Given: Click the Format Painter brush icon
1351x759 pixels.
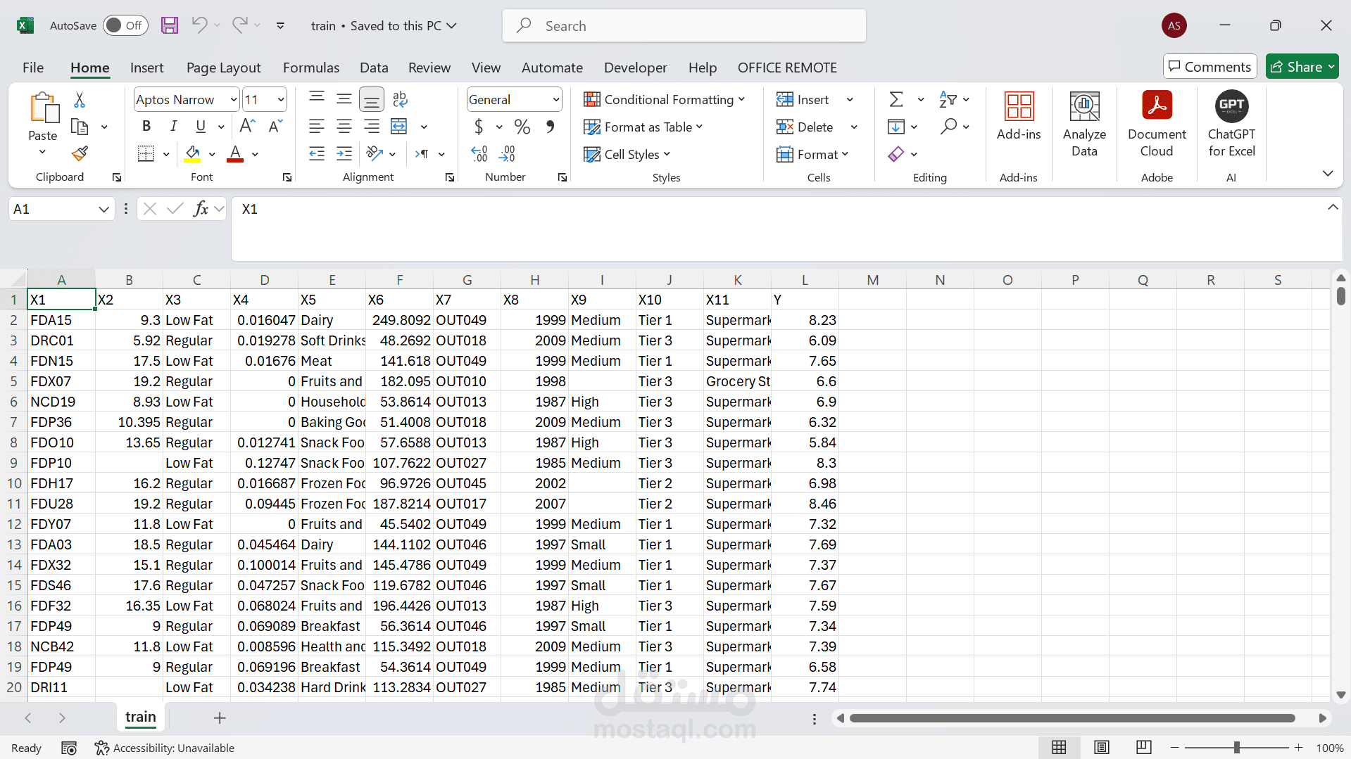Looking at the screenshot, I should (x=80, y=153).
